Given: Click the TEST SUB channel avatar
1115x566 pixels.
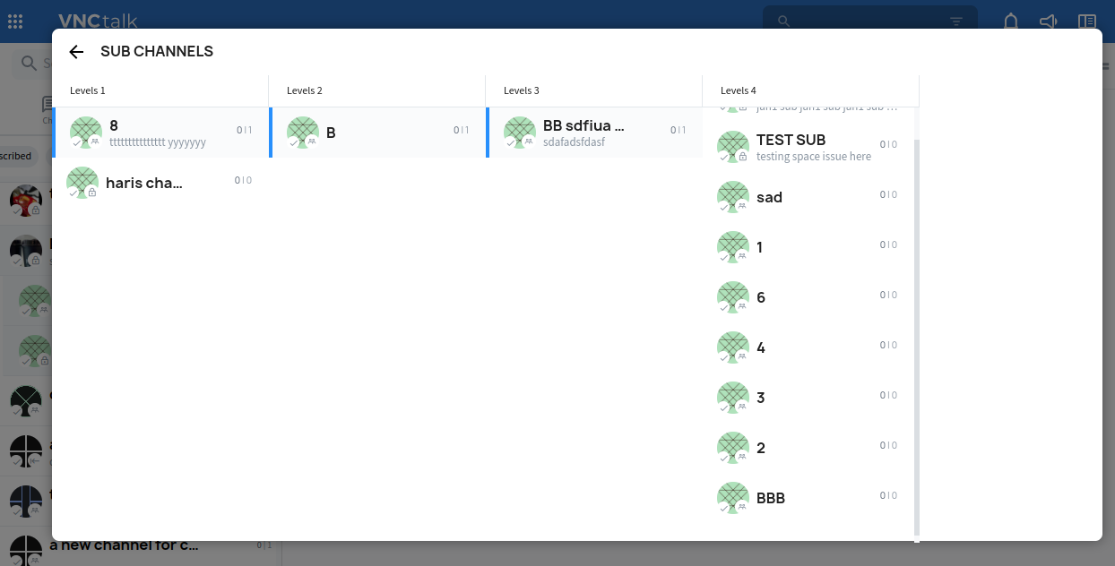Looking at the screenshot, I should coord(733,147).
